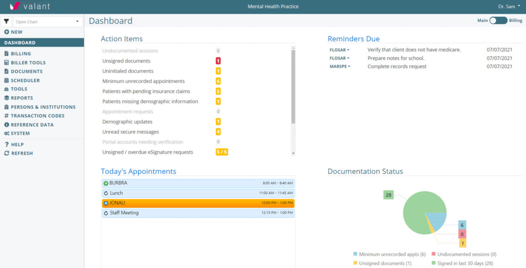Screen dimensions: 526x268
Task: Click the Help question mark icon
Action: 6,145
